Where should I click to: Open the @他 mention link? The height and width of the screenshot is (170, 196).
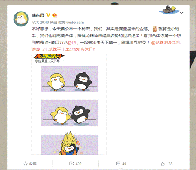[x=72, y=43]
